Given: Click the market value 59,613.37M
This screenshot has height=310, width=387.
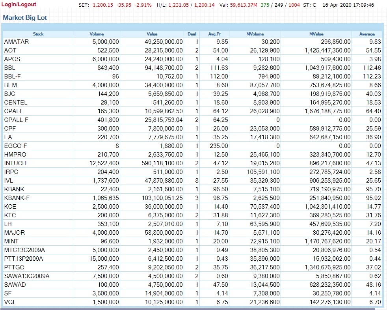Looking at the screenshot, I should pos(244,5).
